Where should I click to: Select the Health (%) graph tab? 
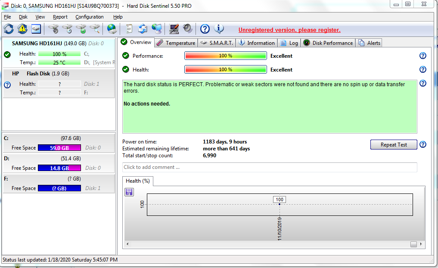tap(138, 181)
